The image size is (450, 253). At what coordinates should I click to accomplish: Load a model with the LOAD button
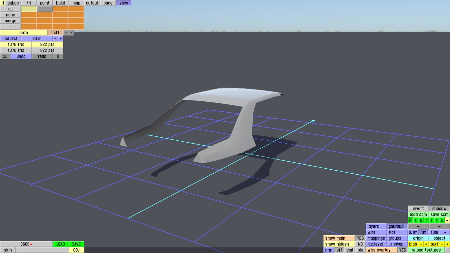tap(61, 244)
